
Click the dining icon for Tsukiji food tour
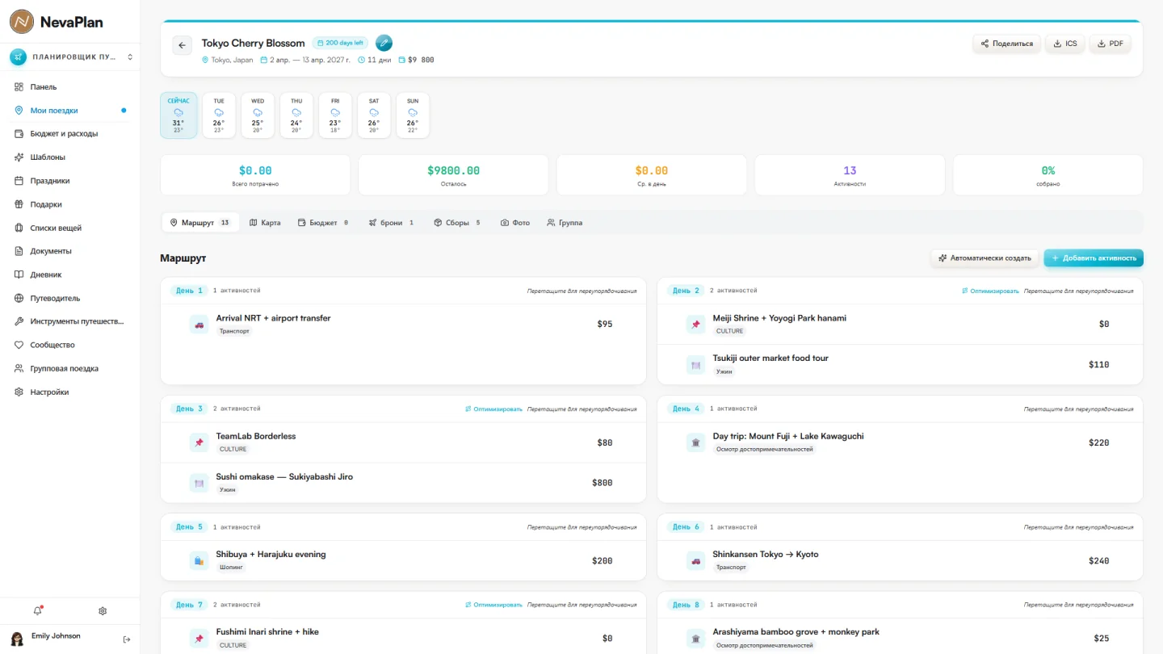click(x=695, y=365)
